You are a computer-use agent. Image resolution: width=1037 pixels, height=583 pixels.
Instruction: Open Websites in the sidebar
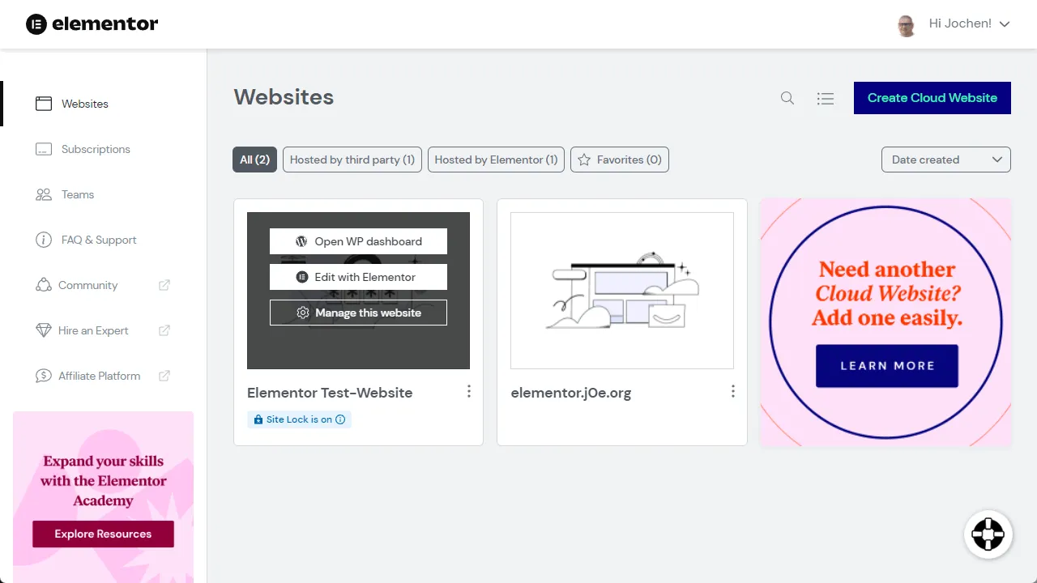[85, 104]
